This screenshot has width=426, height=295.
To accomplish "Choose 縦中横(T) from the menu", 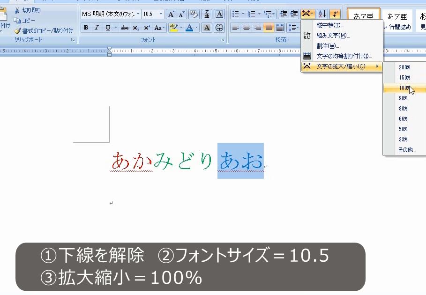I will 342,25.
